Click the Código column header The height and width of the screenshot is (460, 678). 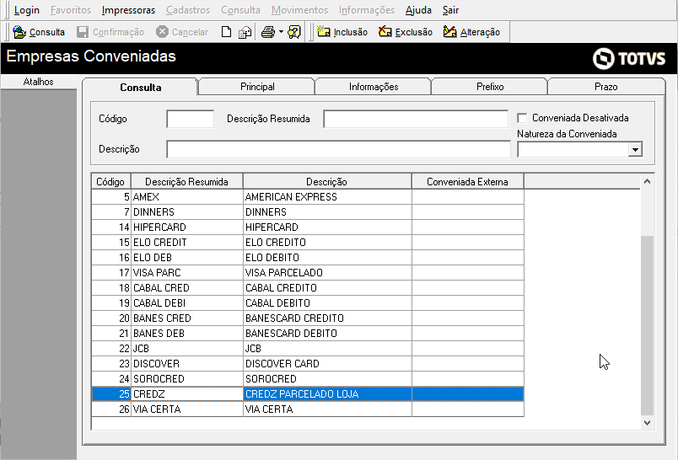[x=110, y=181]
